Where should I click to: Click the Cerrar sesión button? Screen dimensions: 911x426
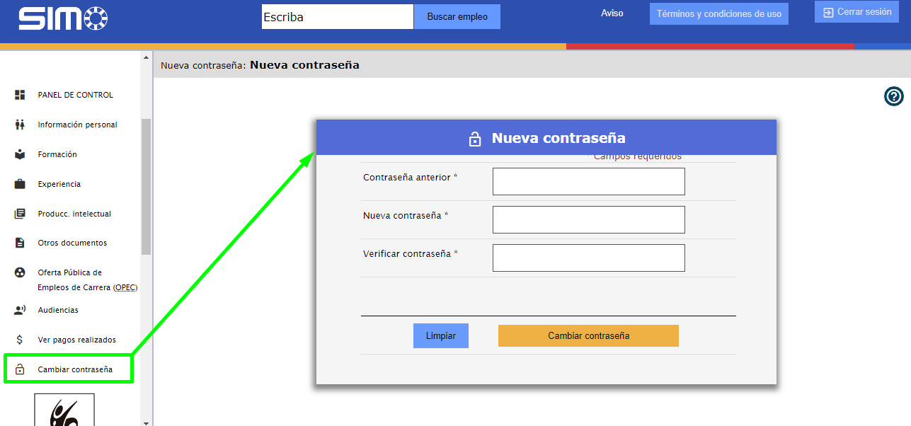(856, 12)
